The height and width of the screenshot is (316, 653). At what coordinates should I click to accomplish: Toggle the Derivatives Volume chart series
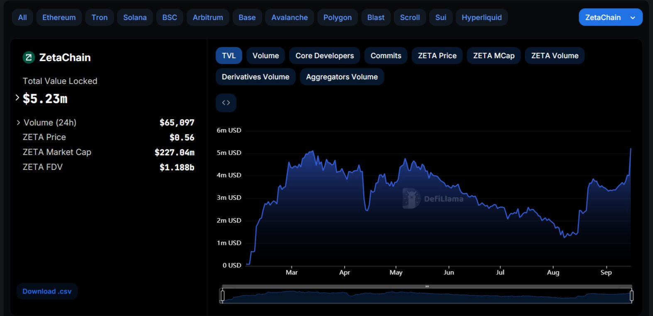255,77
